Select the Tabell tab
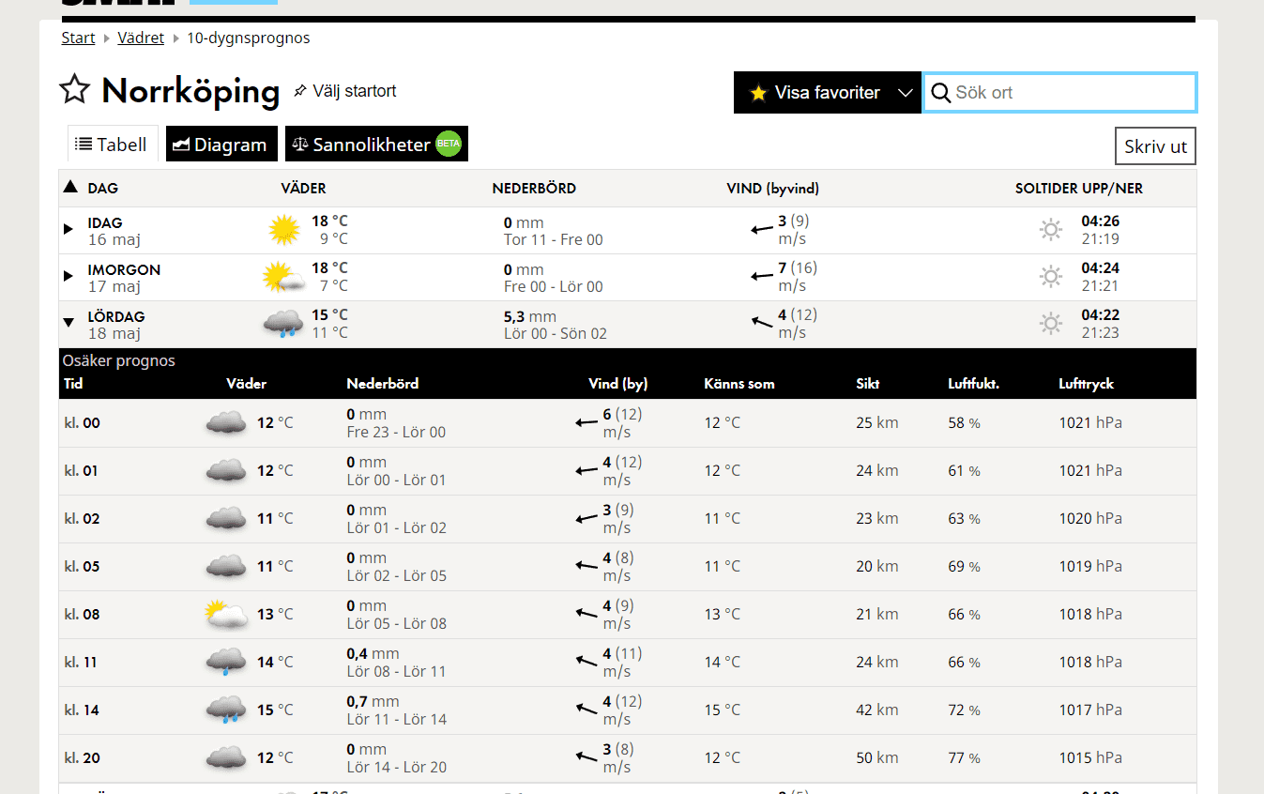The height and width of the screenshot is (794, 1264). [x=112, y=145]
